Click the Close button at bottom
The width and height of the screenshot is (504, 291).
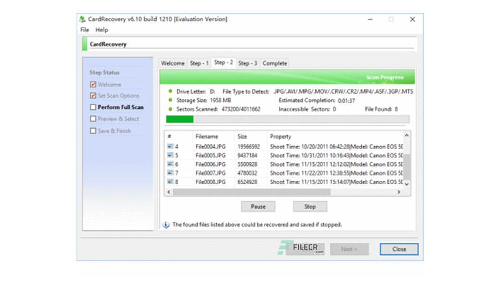pyautogui.click(x=399, y=249)
